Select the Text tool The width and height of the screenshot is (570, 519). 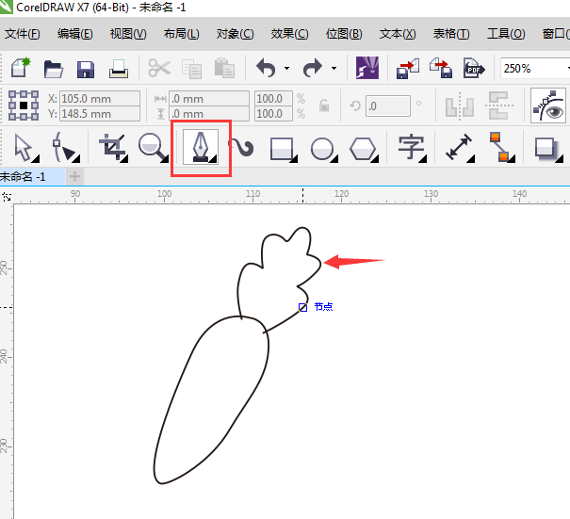412,148
